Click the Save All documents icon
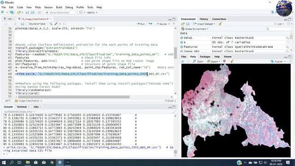Screen dimensions: 295x166 coord(33,12)
